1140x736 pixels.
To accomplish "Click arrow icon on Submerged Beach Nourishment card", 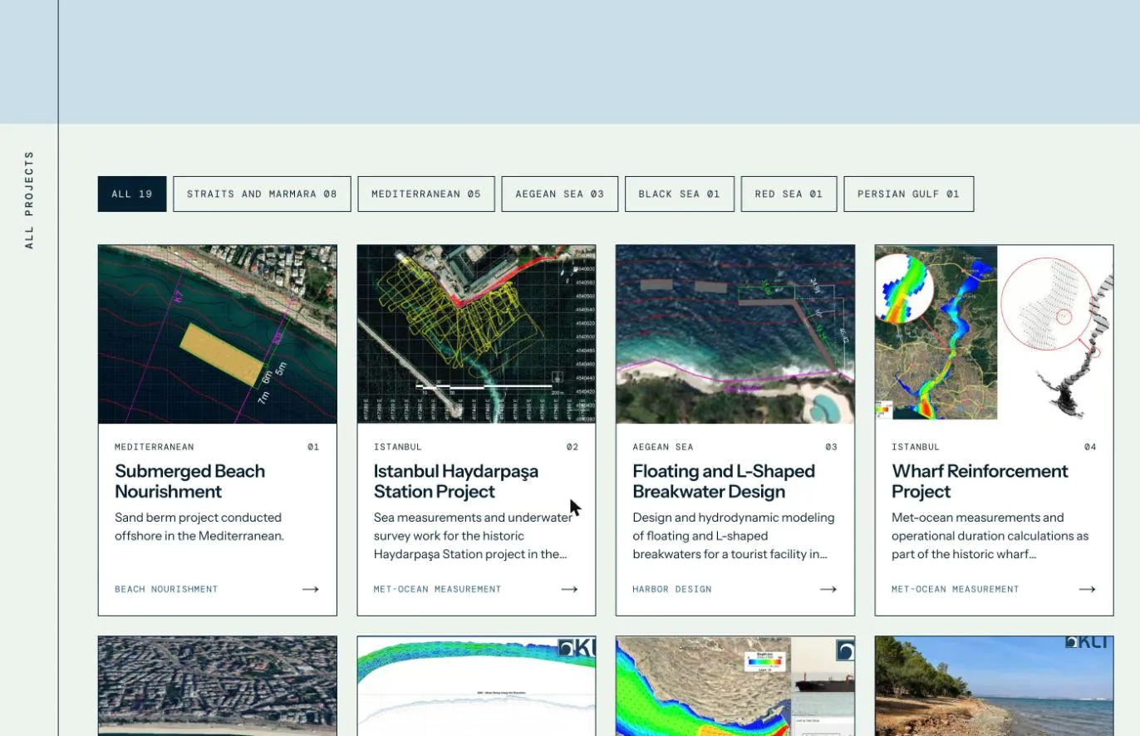I will pos(311,589).
